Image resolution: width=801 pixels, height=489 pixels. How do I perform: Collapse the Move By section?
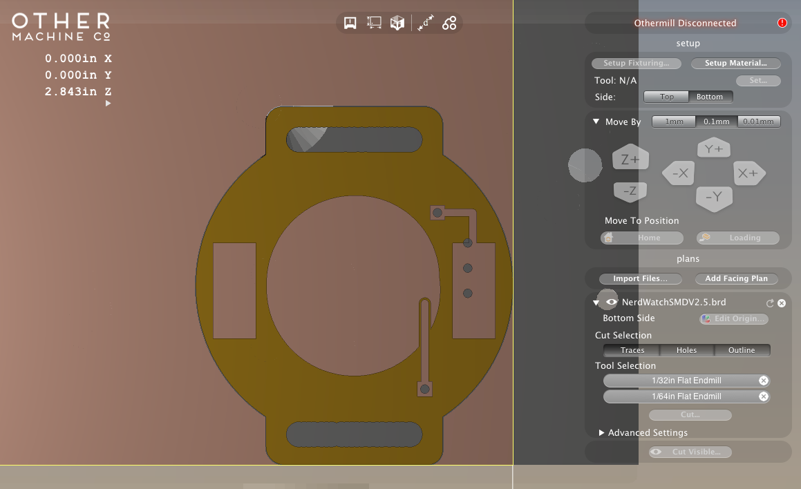596,122
